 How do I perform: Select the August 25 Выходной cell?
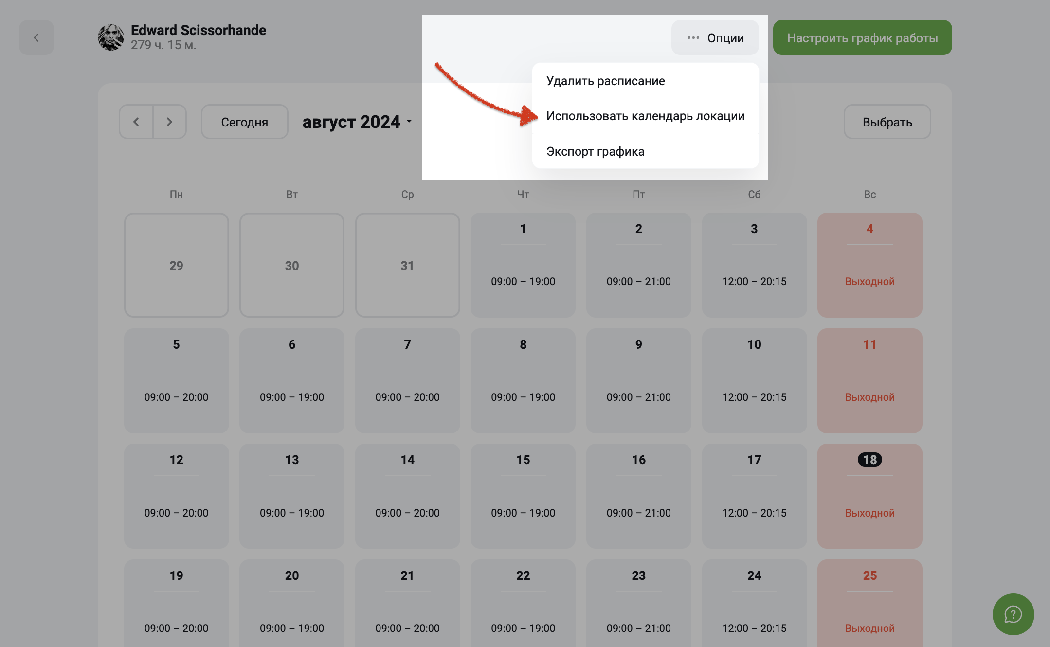pyautogui.click(x=869, y=603)
